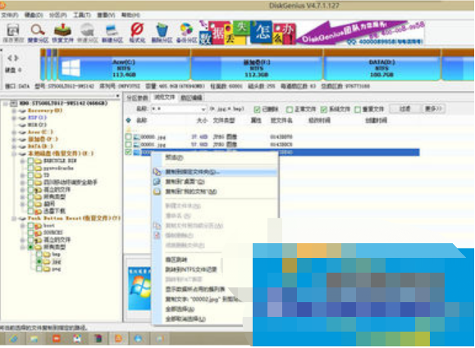Click the Recovery partition drive icon
Image resolution: width=475 pixels, height=348 pixels.
[x=22, y=111]
